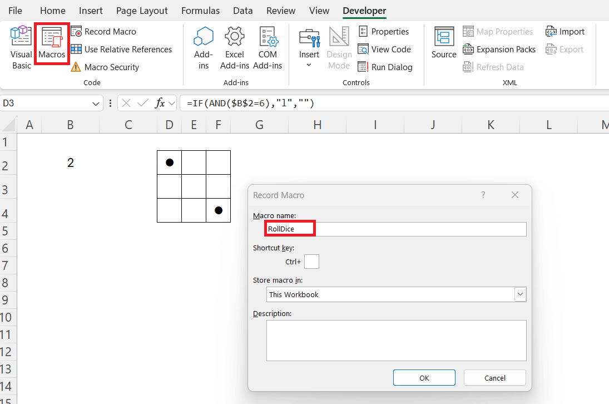Switch to the Page Layout tab
The height and width of the screenshot is (404, 609).
point(142,11)
